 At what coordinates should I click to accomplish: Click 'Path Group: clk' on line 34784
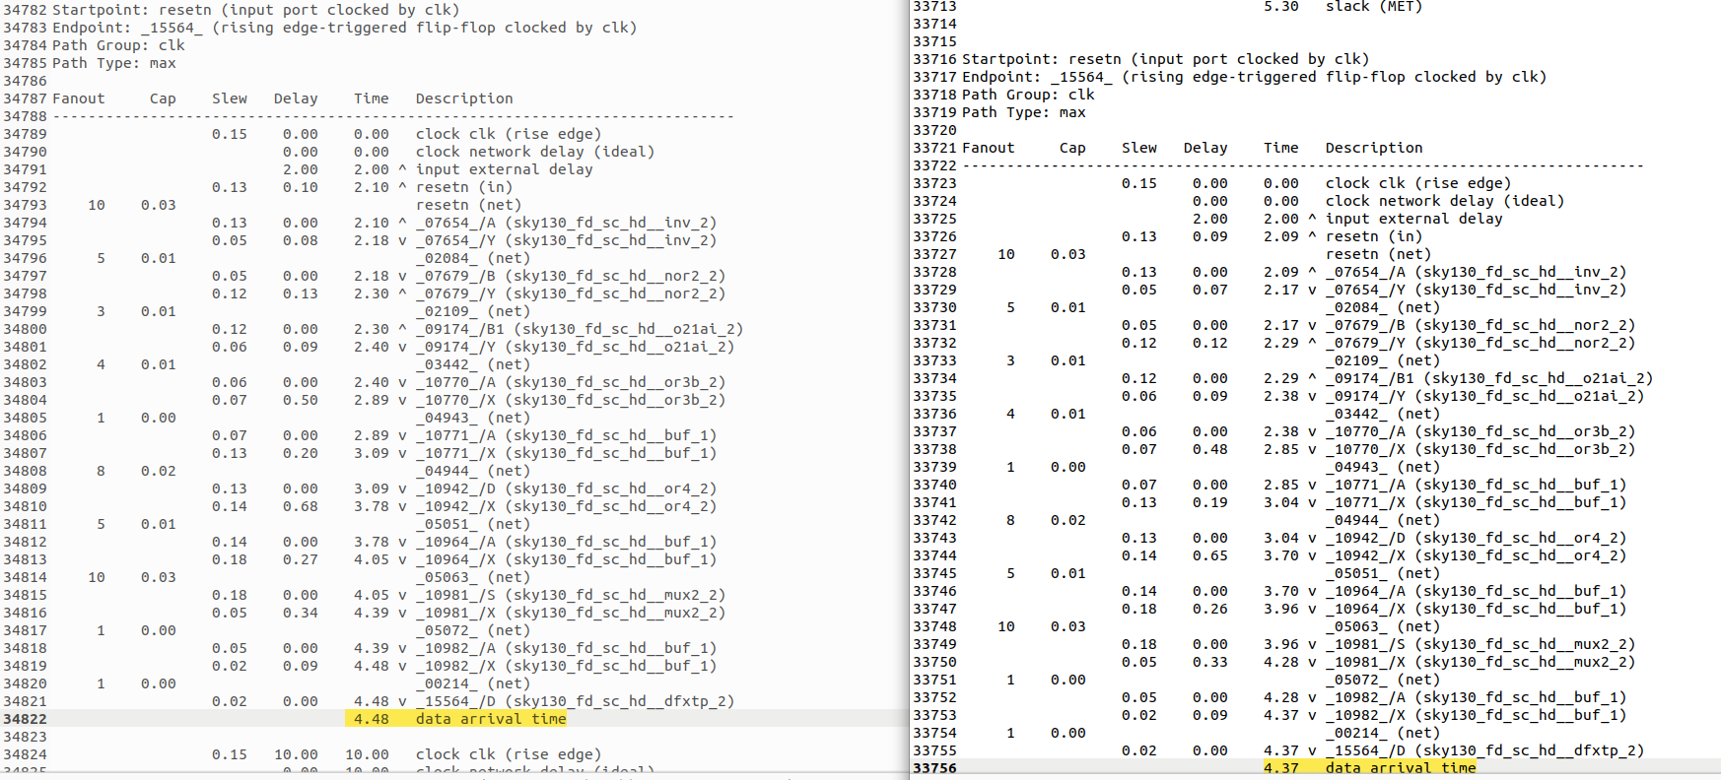click(x=118, y=45)
